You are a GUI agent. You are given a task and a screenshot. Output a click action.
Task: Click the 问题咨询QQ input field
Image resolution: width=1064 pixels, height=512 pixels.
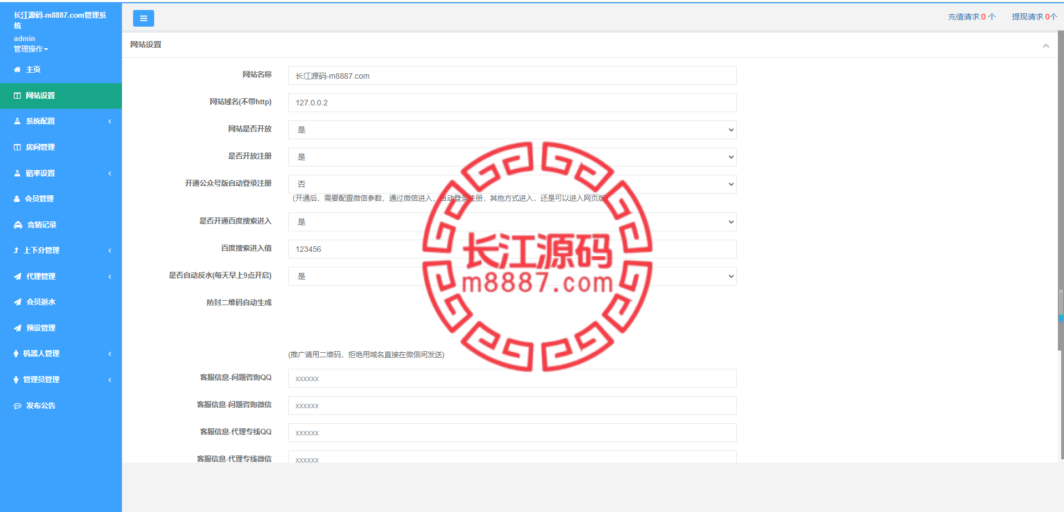coord(512,378)
